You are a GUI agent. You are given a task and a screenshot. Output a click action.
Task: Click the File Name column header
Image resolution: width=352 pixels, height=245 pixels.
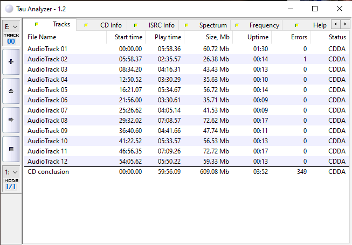point(42,37)
